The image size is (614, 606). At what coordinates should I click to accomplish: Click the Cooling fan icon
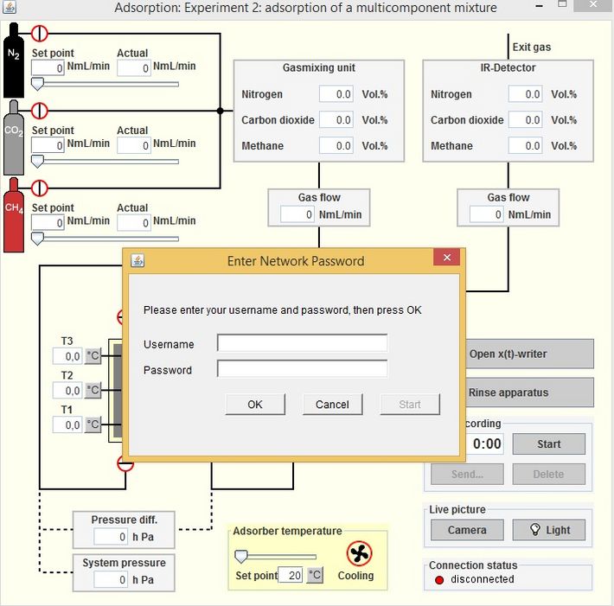tap(358, 553)
